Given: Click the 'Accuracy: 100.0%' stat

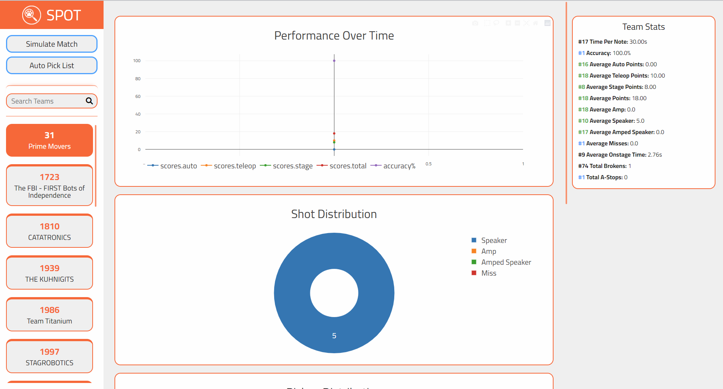Looking at the screenshot, I should [604, 53].
